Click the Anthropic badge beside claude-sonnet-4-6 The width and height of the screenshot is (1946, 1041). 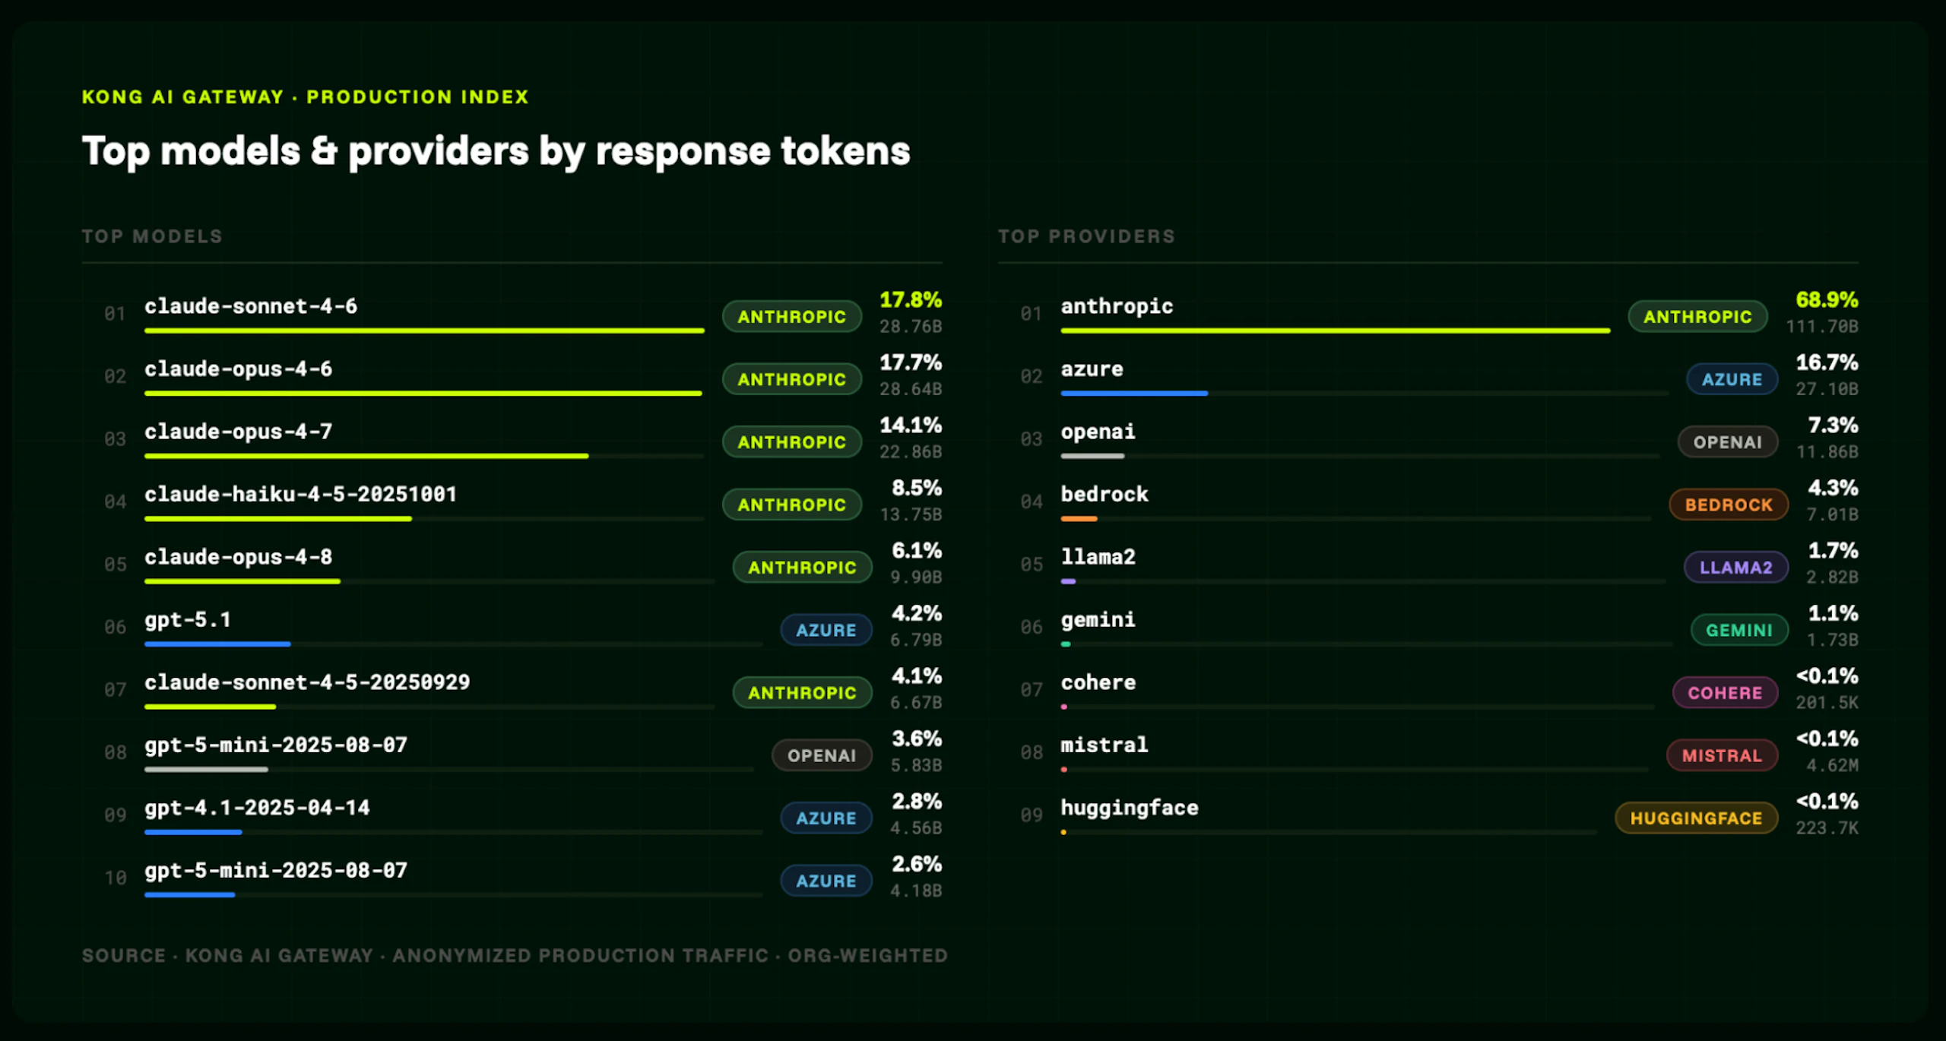[792, 317]
